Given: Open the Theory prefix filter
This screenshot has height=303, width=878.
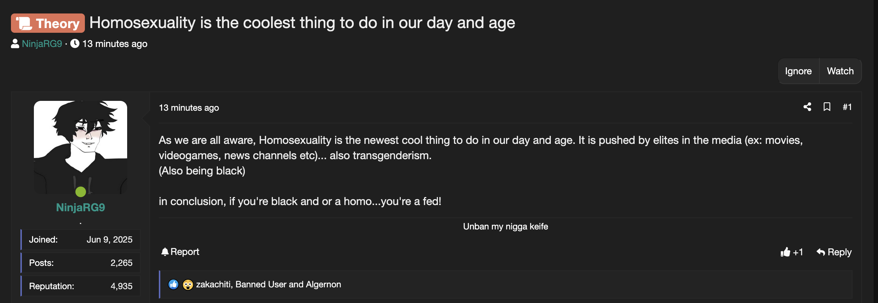Looking at the screenshot, I should point(48,23).
